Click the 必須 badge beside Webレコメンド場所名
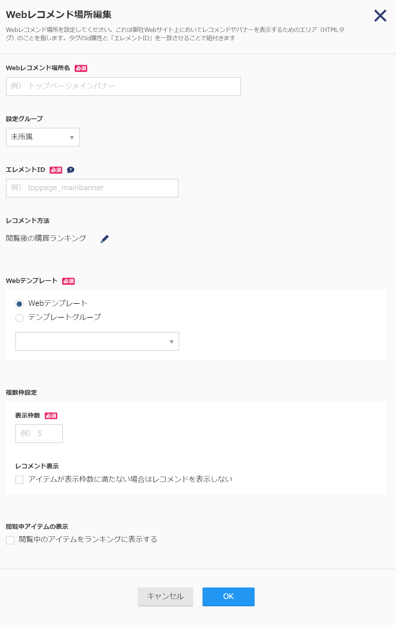This screenshot has width=396, height=625. click(81, 68)
